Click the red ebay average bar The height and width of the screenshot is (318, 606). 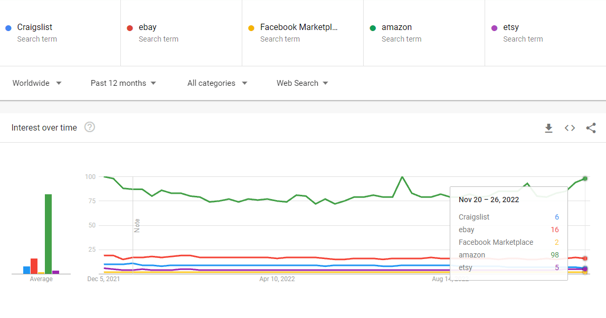(34, 266)
